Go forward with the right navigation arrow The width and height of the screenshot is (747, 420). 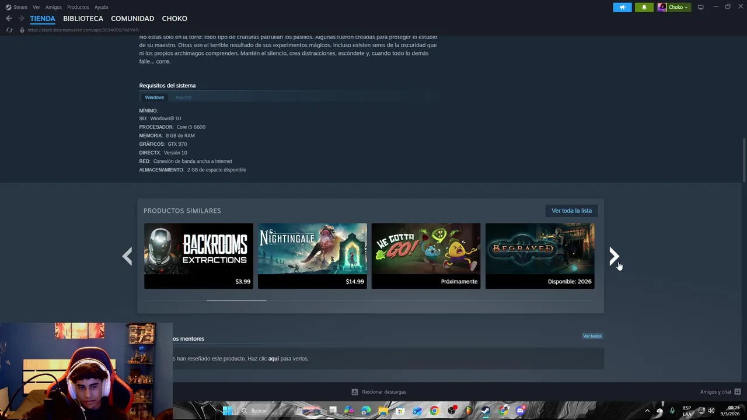(x=21, y=19)
